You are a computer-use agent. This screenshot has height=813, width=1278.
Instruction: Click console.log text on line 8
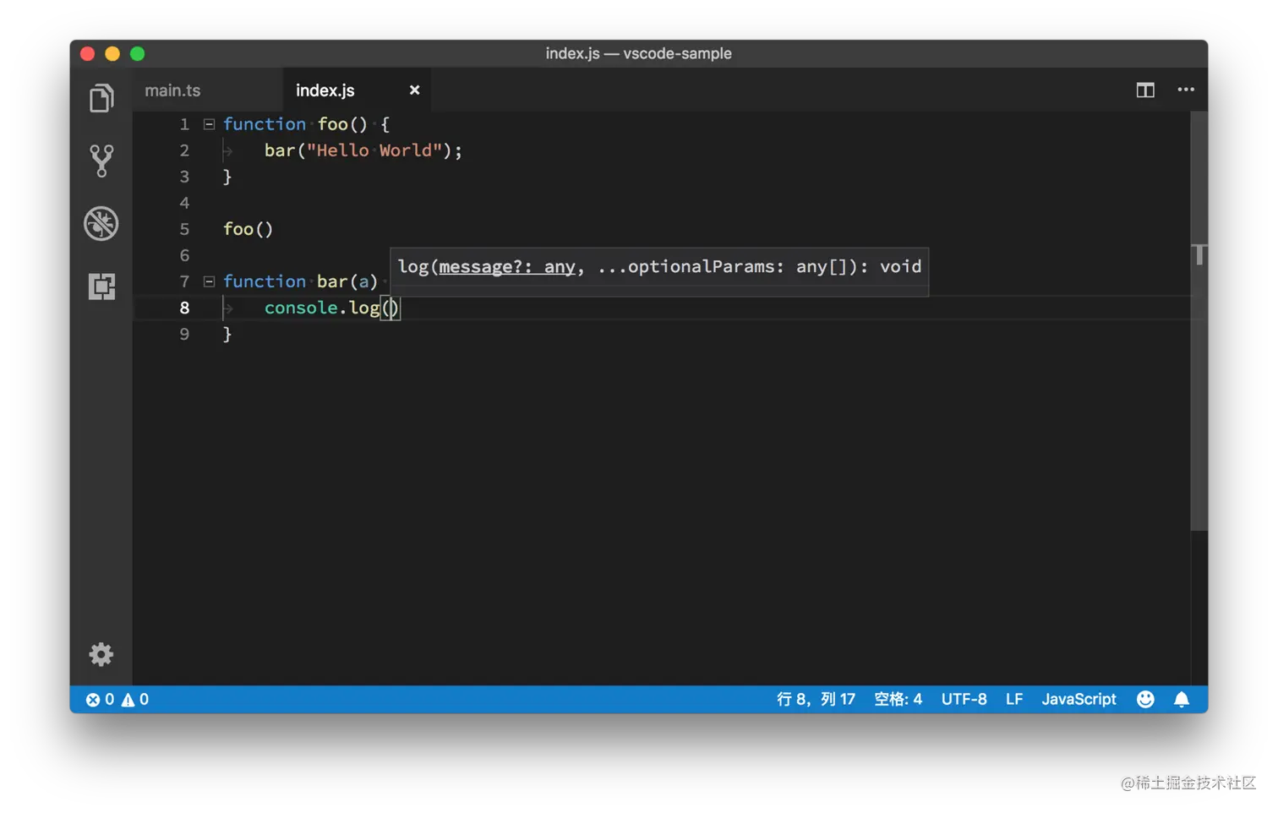point(322,308)
